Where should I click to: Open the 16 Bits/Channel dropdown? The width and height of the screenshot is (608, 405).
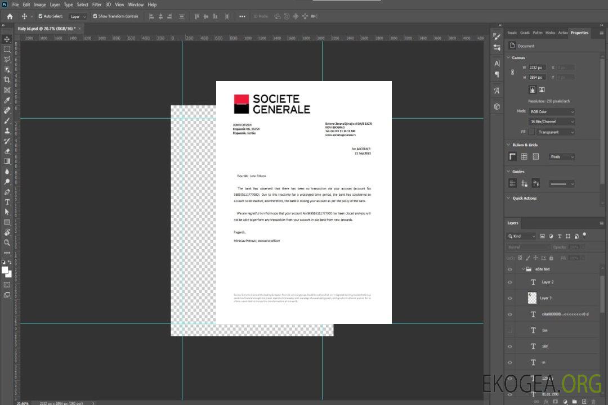551,121
